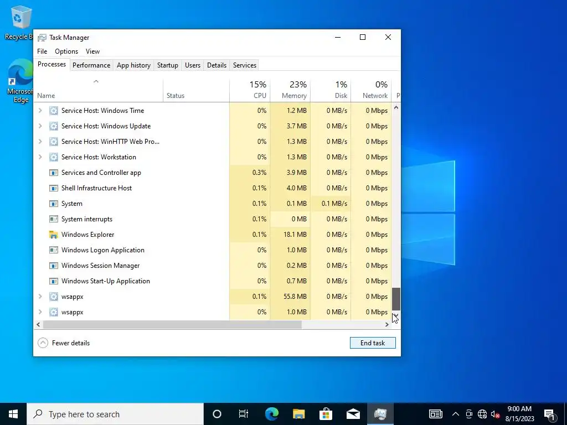Sort by the Disk column header
Screen dimensions: 567x425
pos(331,90)
